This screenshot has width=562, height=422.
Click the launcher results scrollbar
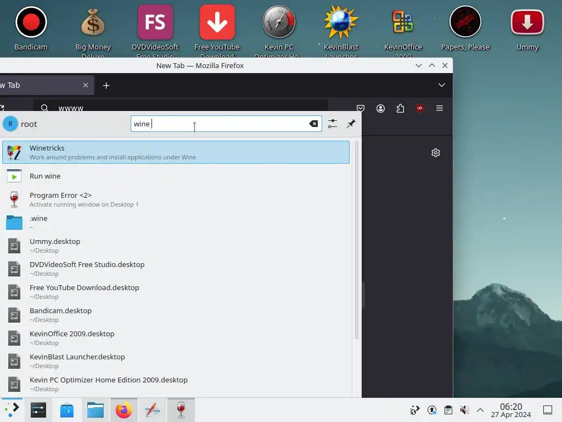tap(357, 240)
